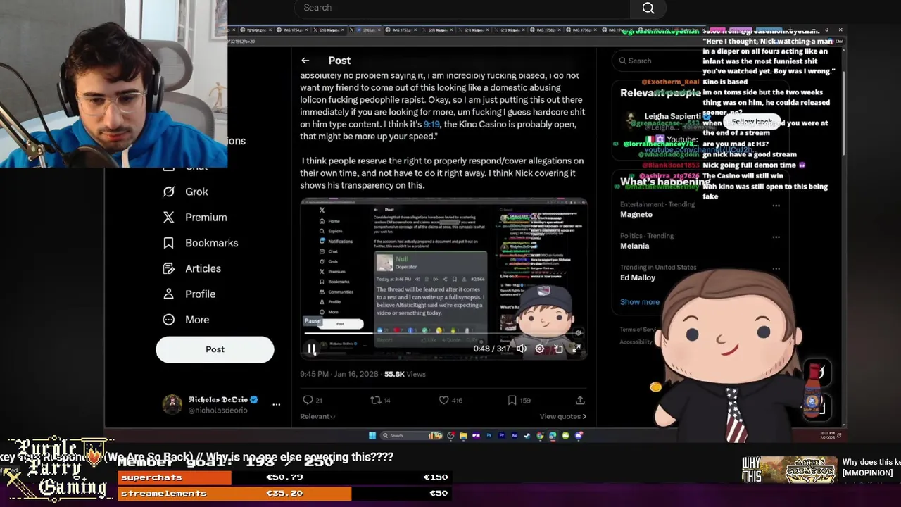Go back using the Post back arrow
The width and height of the screenshot is (901, 507).
click(305, 61)
